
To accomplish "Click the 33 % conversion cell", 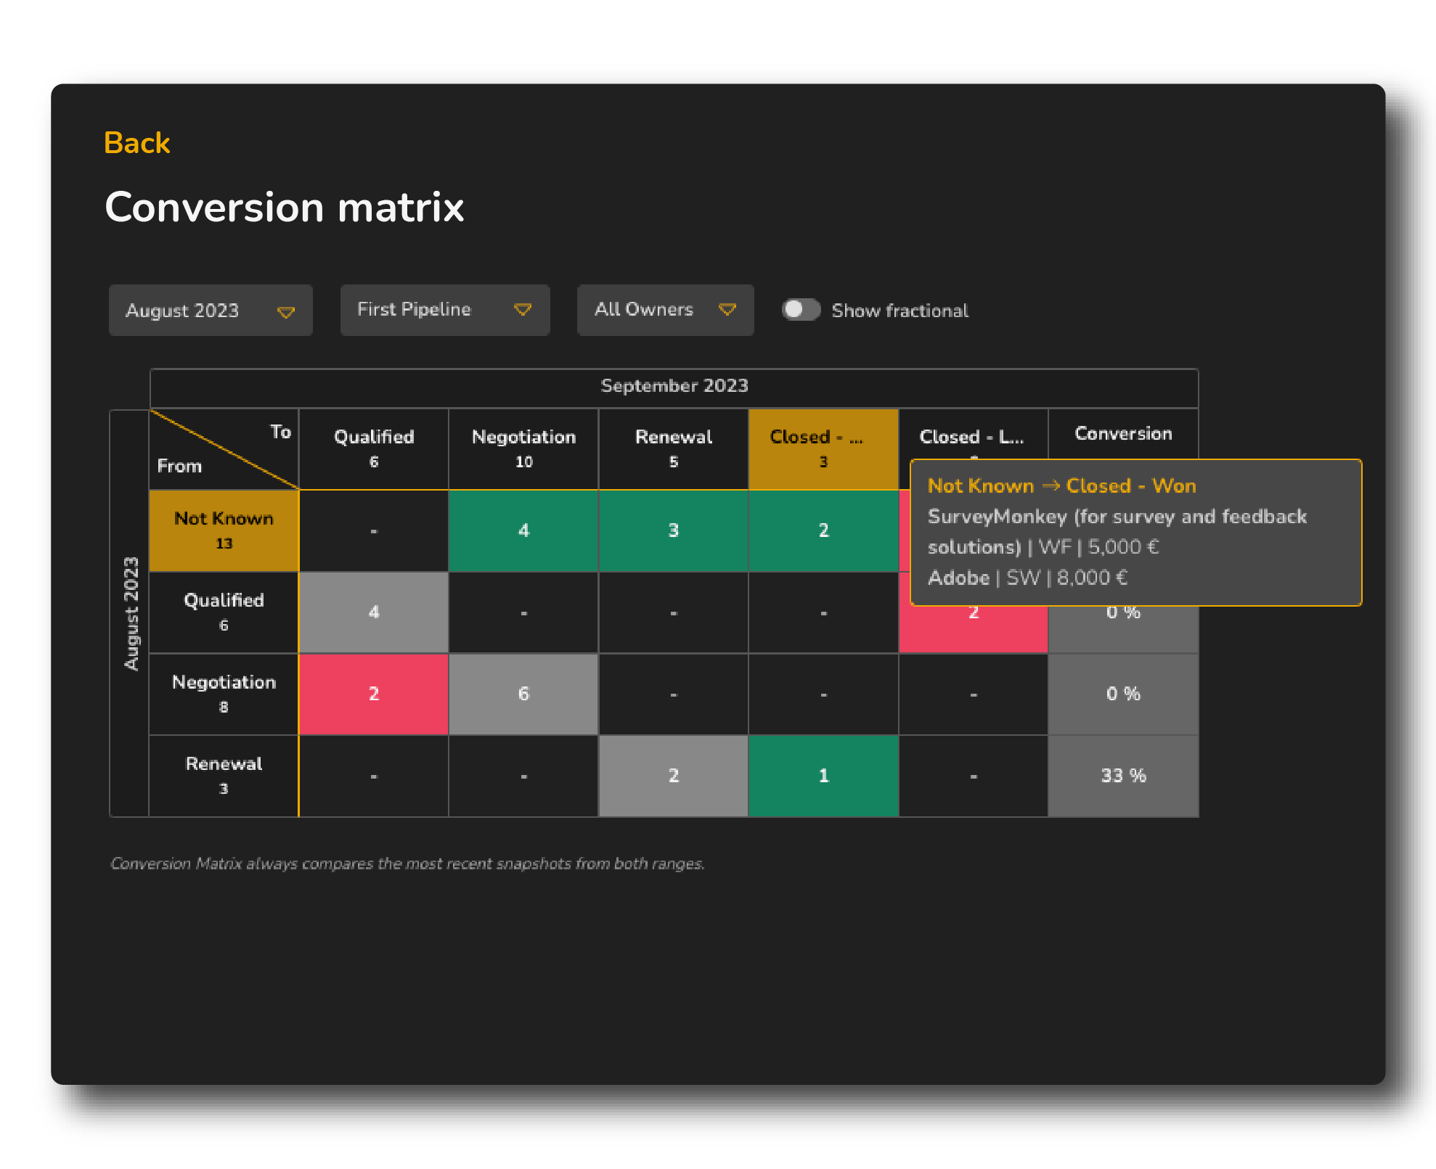I will click(1122, 776).
